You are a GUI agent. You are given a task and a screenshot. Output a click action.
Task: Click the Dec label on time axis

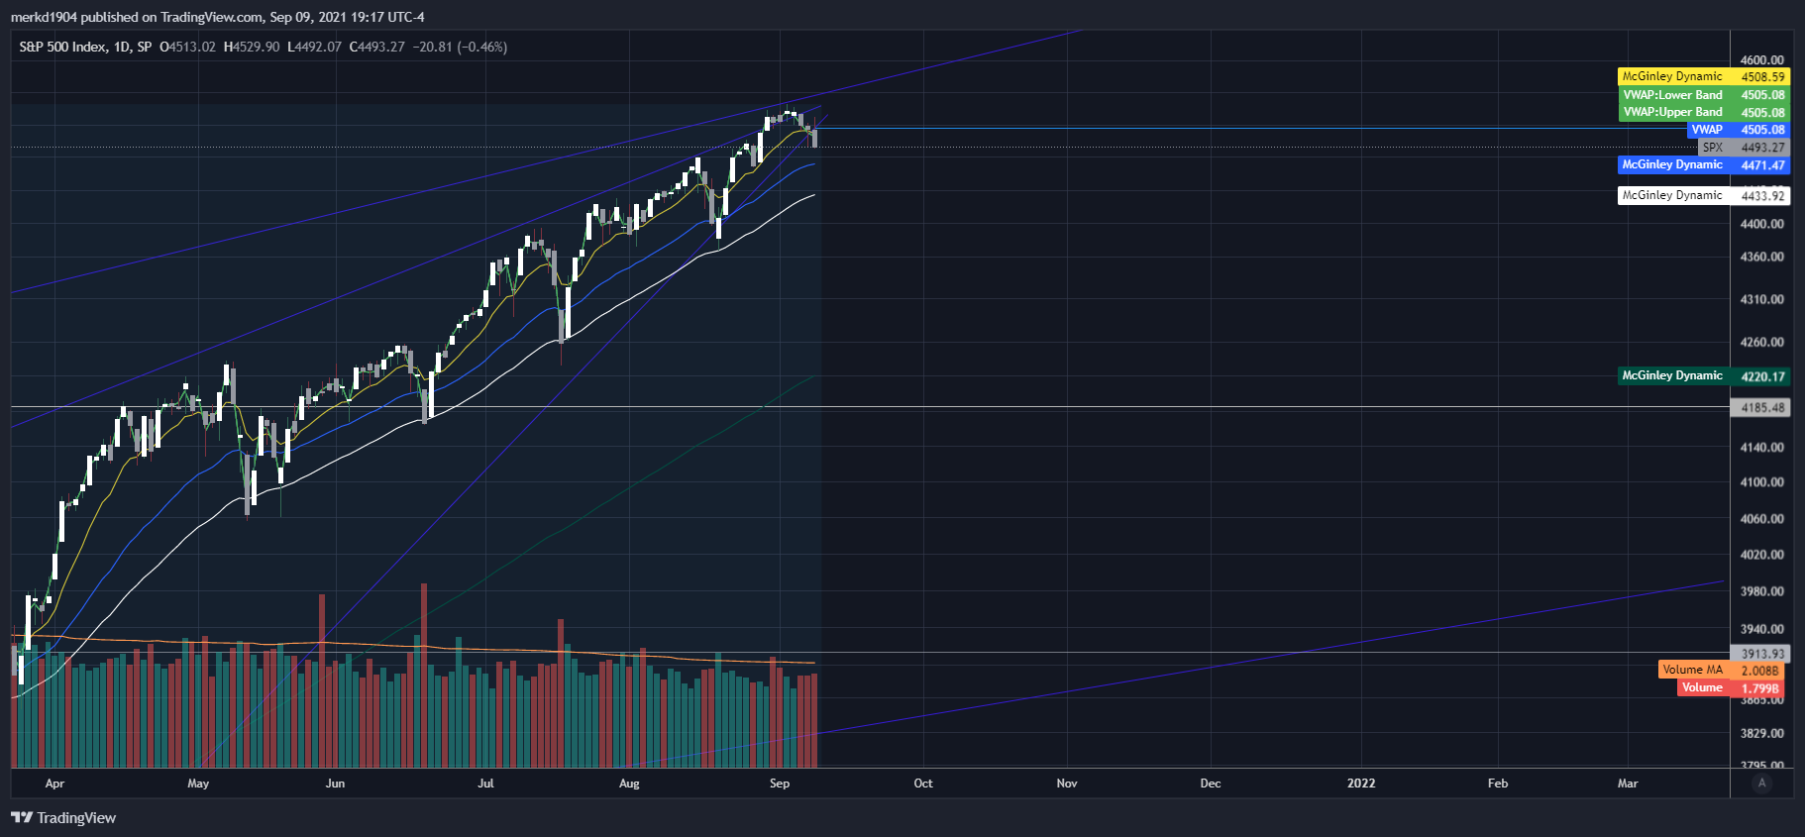(1211, 784)
